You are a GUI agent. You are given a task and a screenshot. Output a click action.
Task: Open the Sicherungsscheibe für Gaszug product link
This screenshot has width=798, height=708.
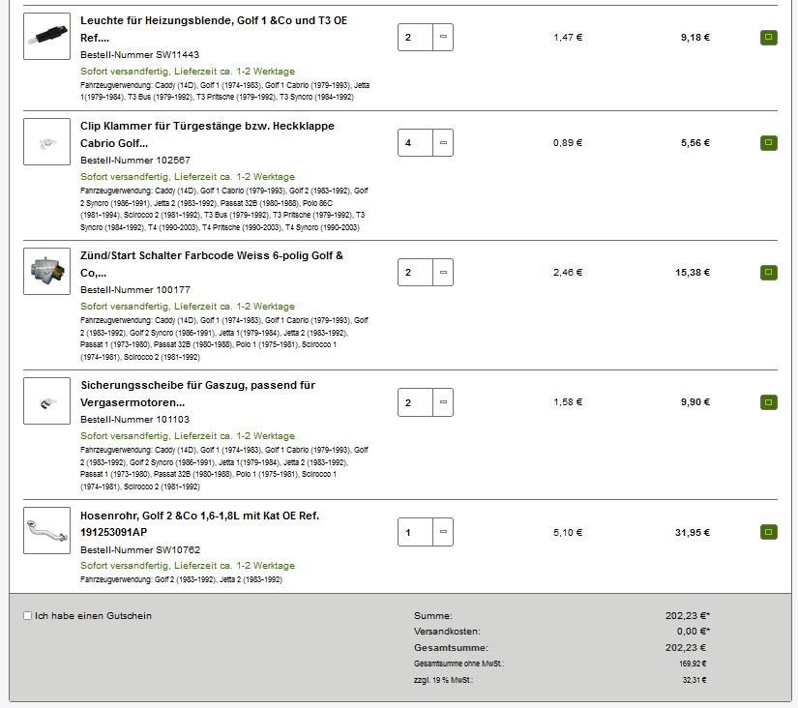tap(197, 393)
